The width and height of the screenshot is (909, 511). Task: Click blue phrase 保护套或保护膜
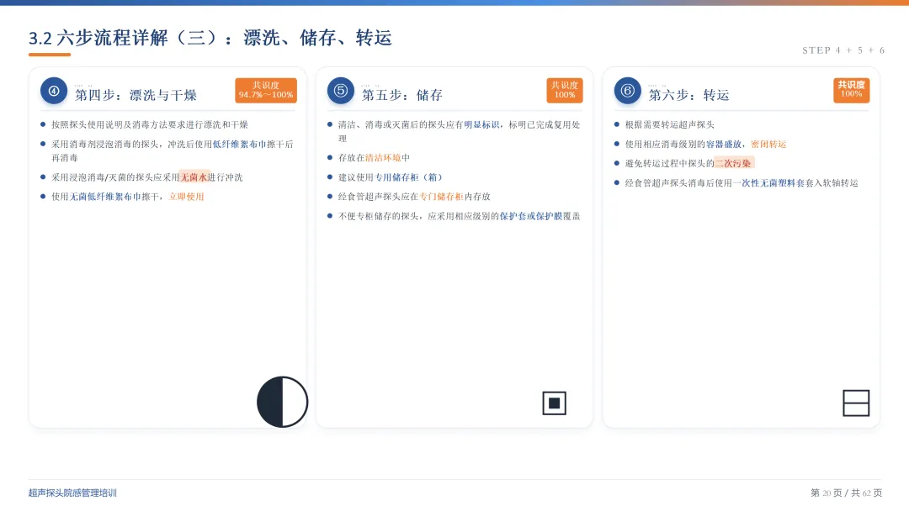pos(531,216)
